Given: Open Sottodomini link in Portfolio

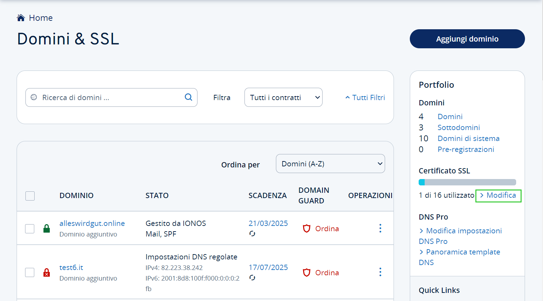Looking at the screenshot, I should (x=459, y=128).
